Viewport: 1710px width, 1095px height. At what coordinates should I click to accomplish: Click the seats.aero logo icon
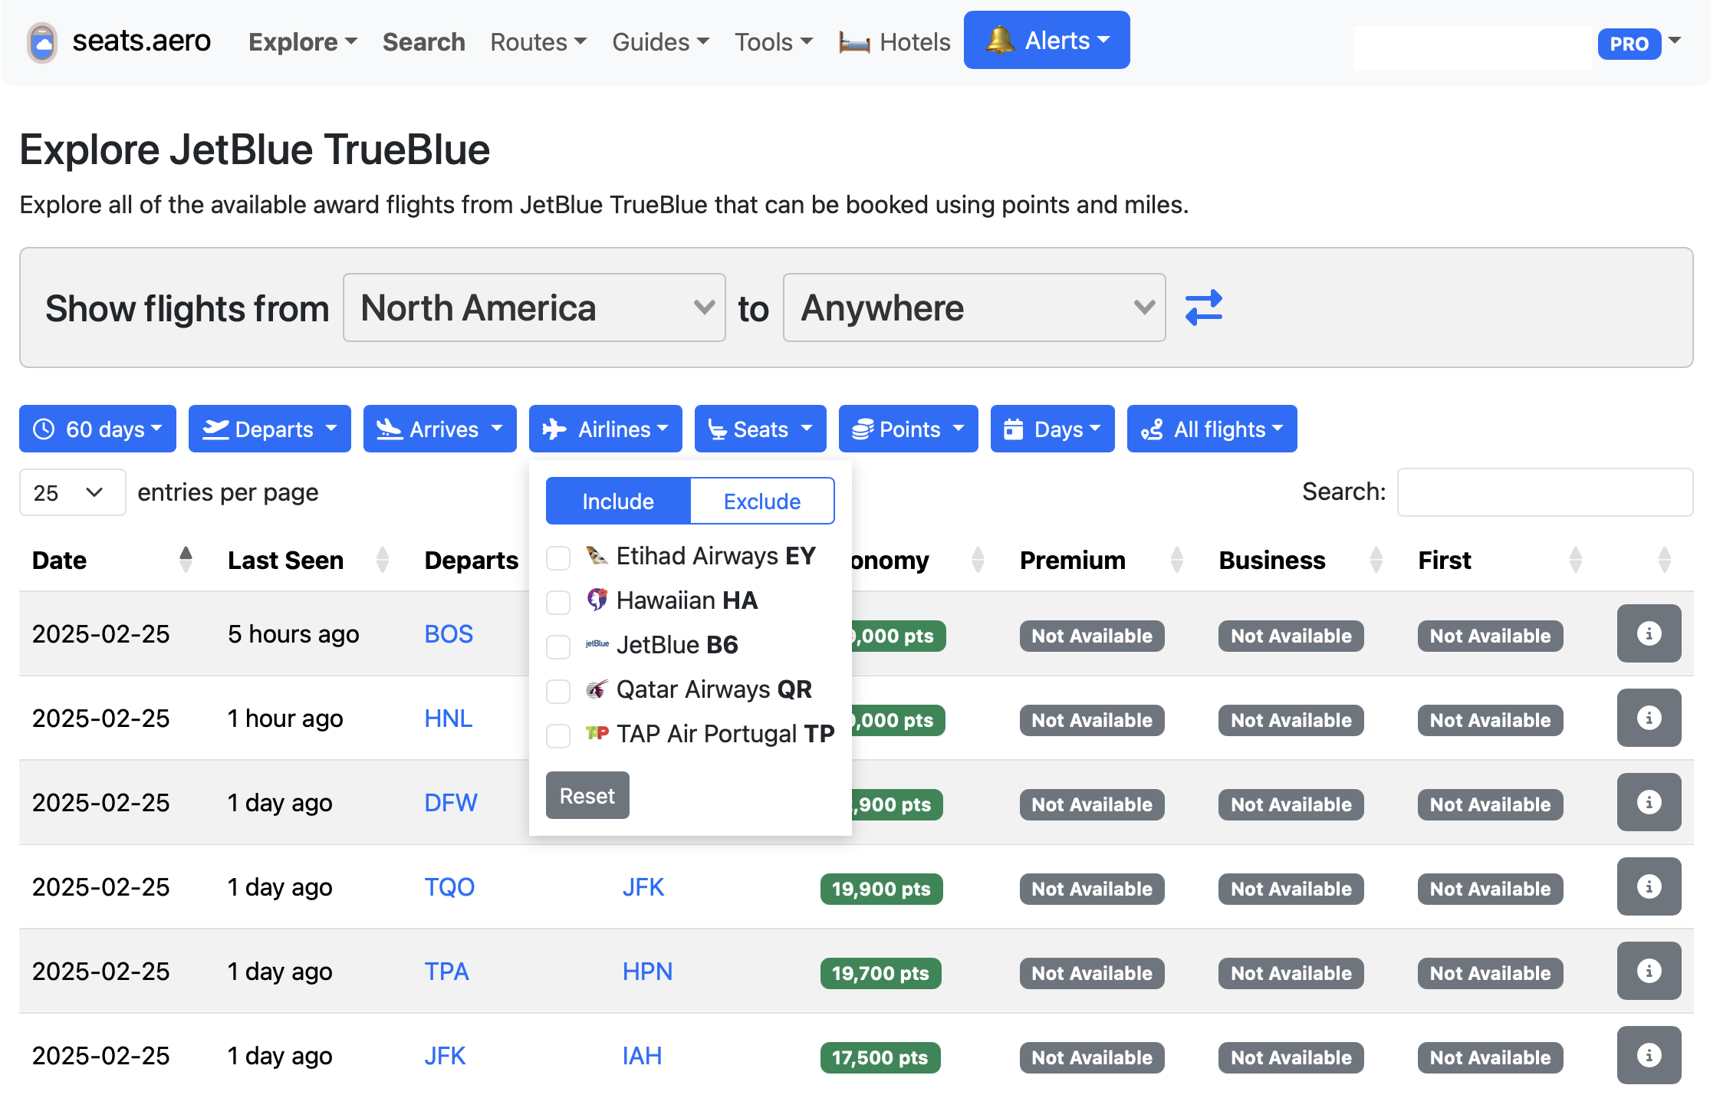point(42,42)
